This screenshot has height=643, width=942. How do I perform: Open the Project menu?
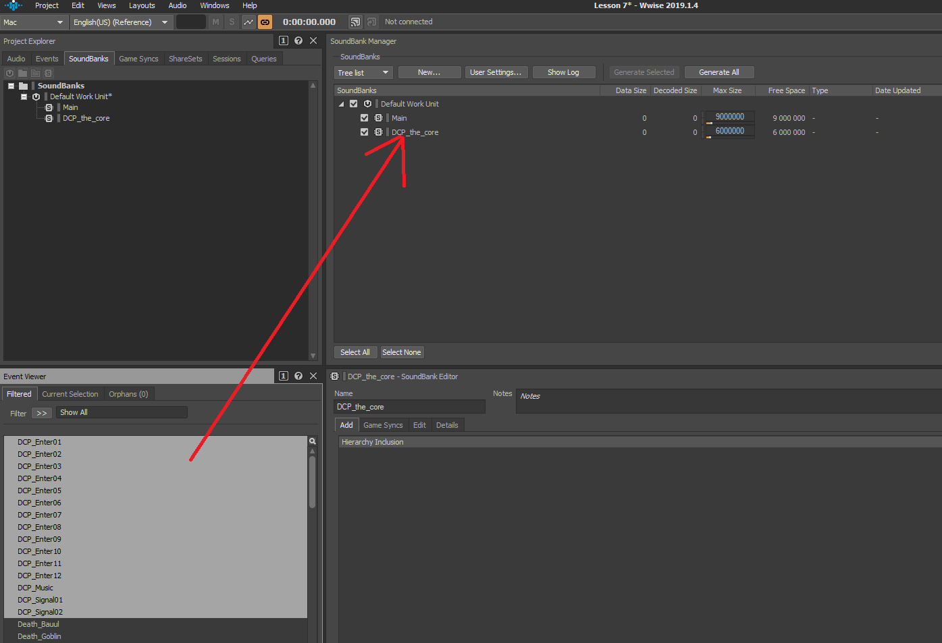pos(47,5)
